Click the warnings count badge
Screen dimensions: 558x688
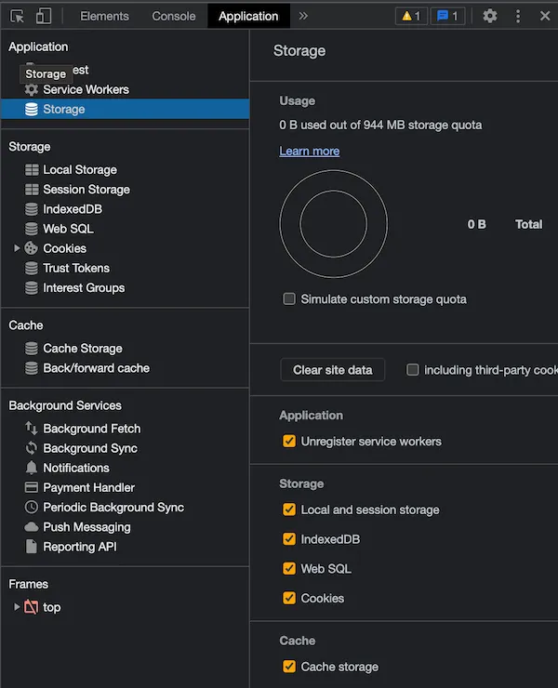[411, 16]
